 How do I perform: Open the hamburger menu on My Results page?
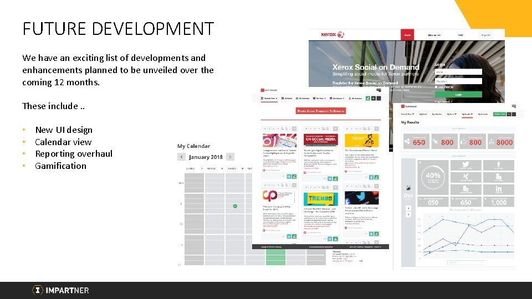(514, 106)
